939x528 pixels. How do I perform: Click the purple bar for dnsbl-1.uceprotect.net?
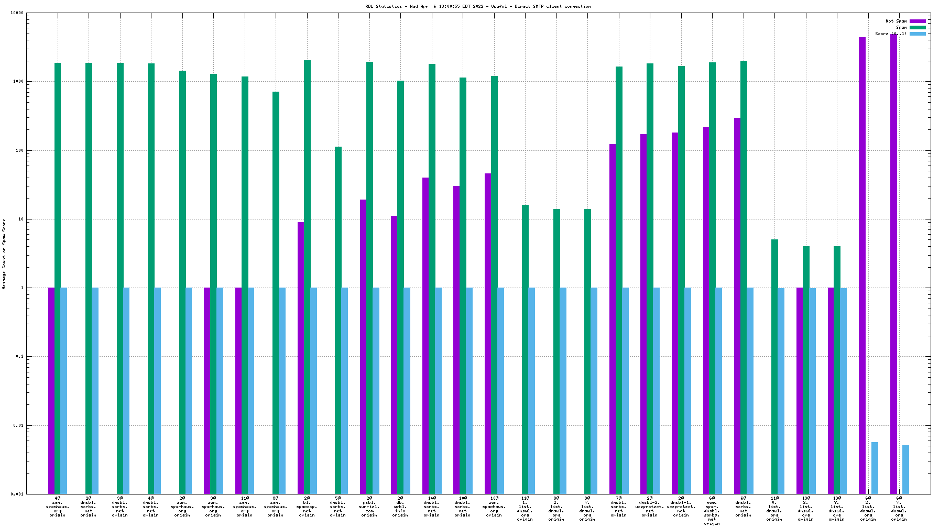pyautogui.click(x=675, y=314)
